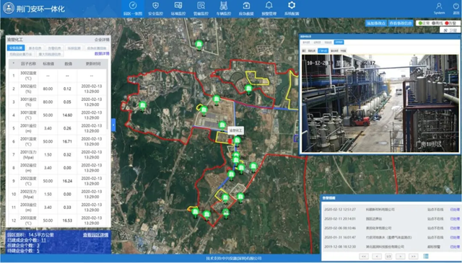Open the 系统配置 gear icon
Viewport: 462px width, 263px height.
point(292,9)
